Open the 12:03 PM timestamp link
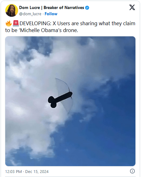Image resolution: width=141 pixels, height=177 pixels. point(13,172)
